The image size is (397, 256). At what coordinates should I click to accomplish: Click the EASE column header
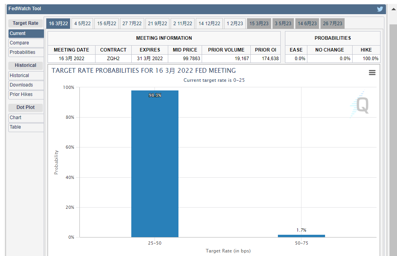click(296, 50)
